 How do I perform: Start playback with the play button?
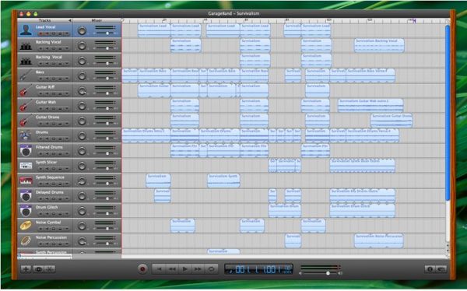point(185,269)
